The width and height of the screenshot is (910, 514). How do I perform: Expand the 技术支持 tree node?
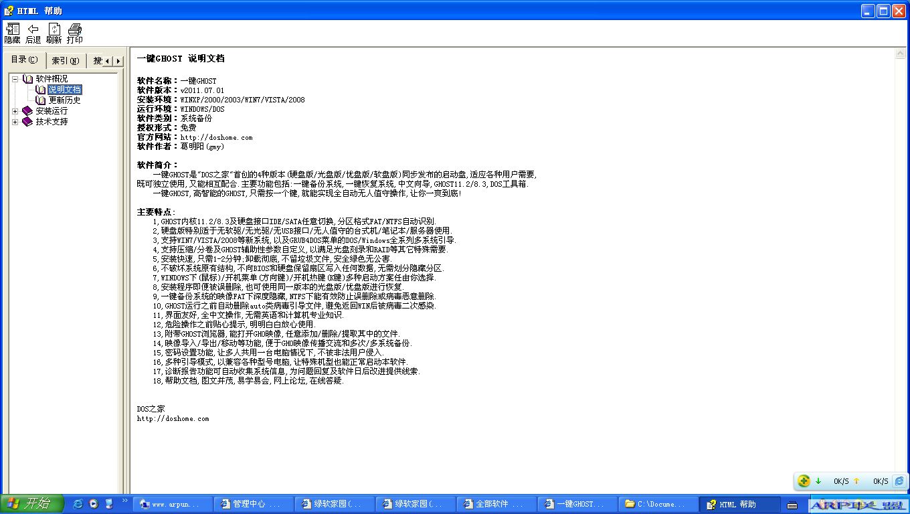[x=15, y=122]
